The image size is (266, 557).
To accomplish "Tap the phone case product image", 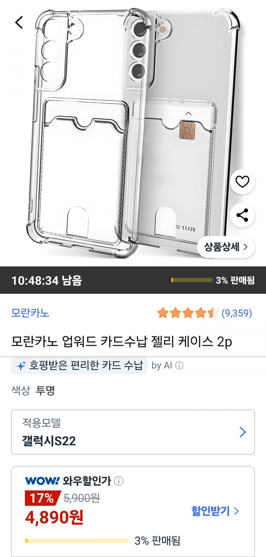I will (x=133, y=133).
